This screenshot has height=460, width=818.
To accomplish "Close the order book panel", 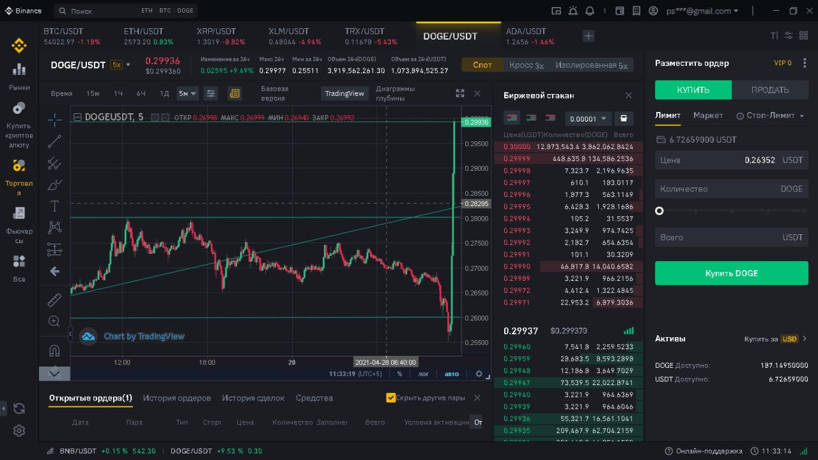I will coord(628,95).
